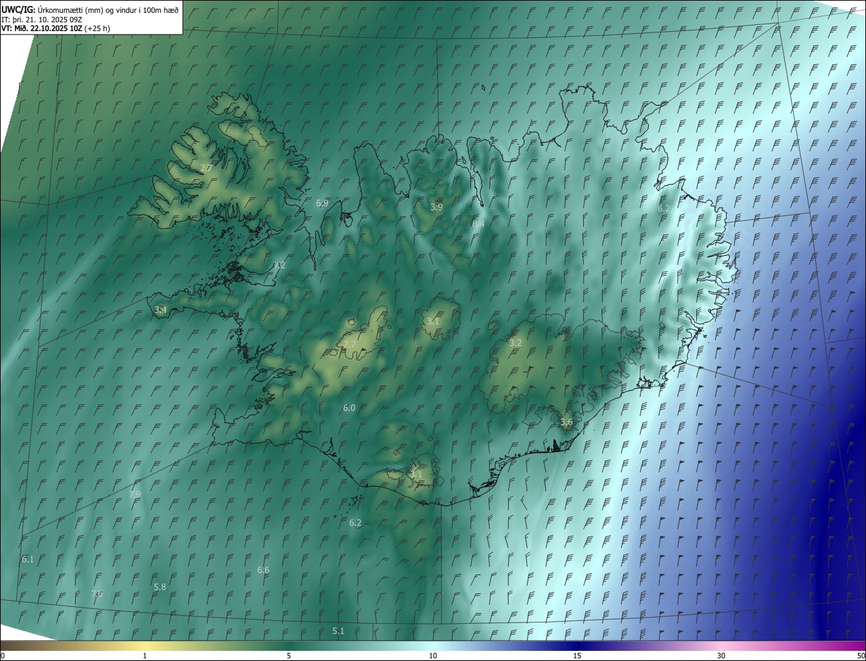
Task: Click the 6.1 value over the southwest ocean
Action: [28, 559]
